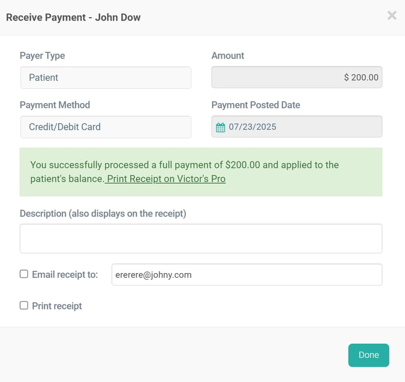405x382 pixels.
Task: Click the "Payment Posted Date" field label
Action: click(255, 105)
